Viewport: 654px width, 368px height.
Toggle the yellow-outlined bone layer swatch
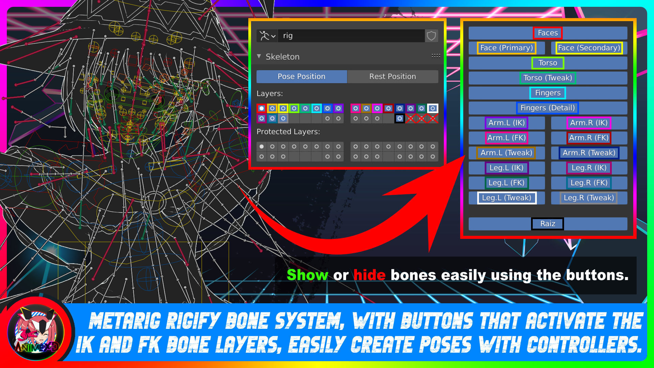click(283, 108)
